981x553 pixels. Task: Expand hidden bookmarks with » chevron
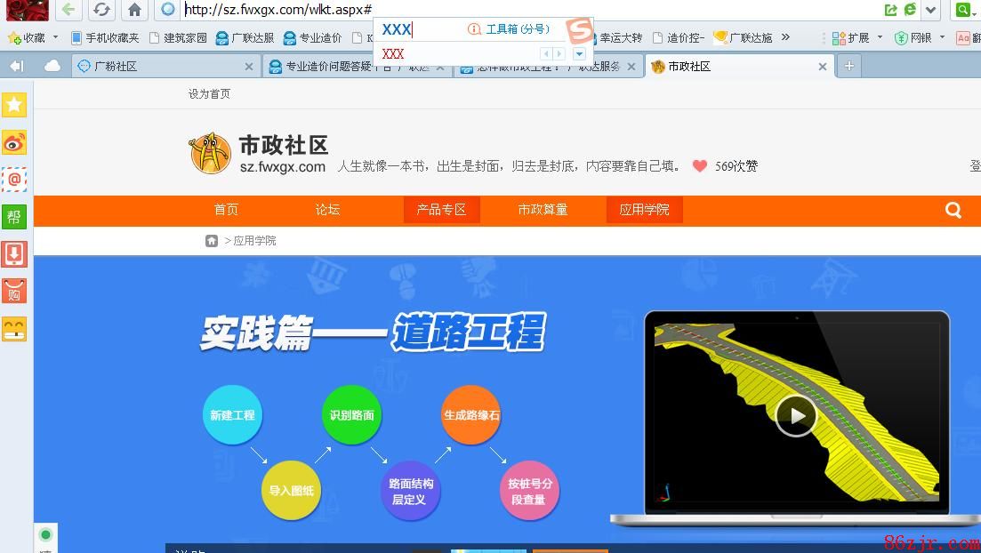[x=785, y=37]
